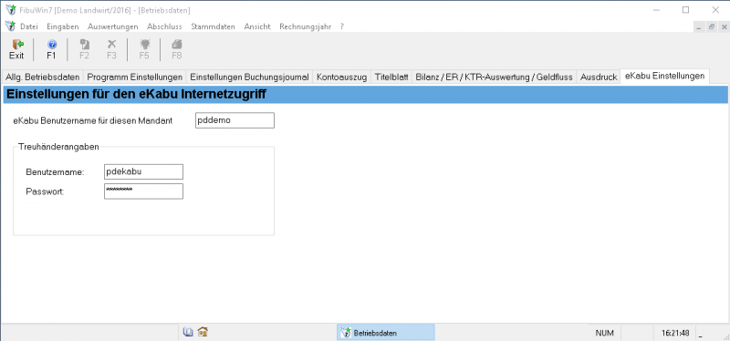Click the Treuhänderangaben group label

(58, 147)
